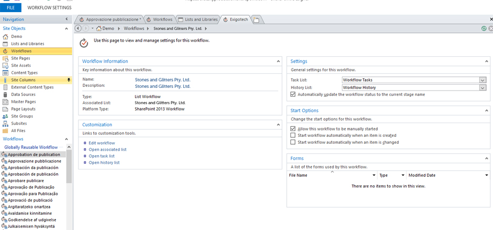Viewport: 493px width, 230px height.
Task: Click the pin icon on Site Columns row
Action: pos(68,80)
